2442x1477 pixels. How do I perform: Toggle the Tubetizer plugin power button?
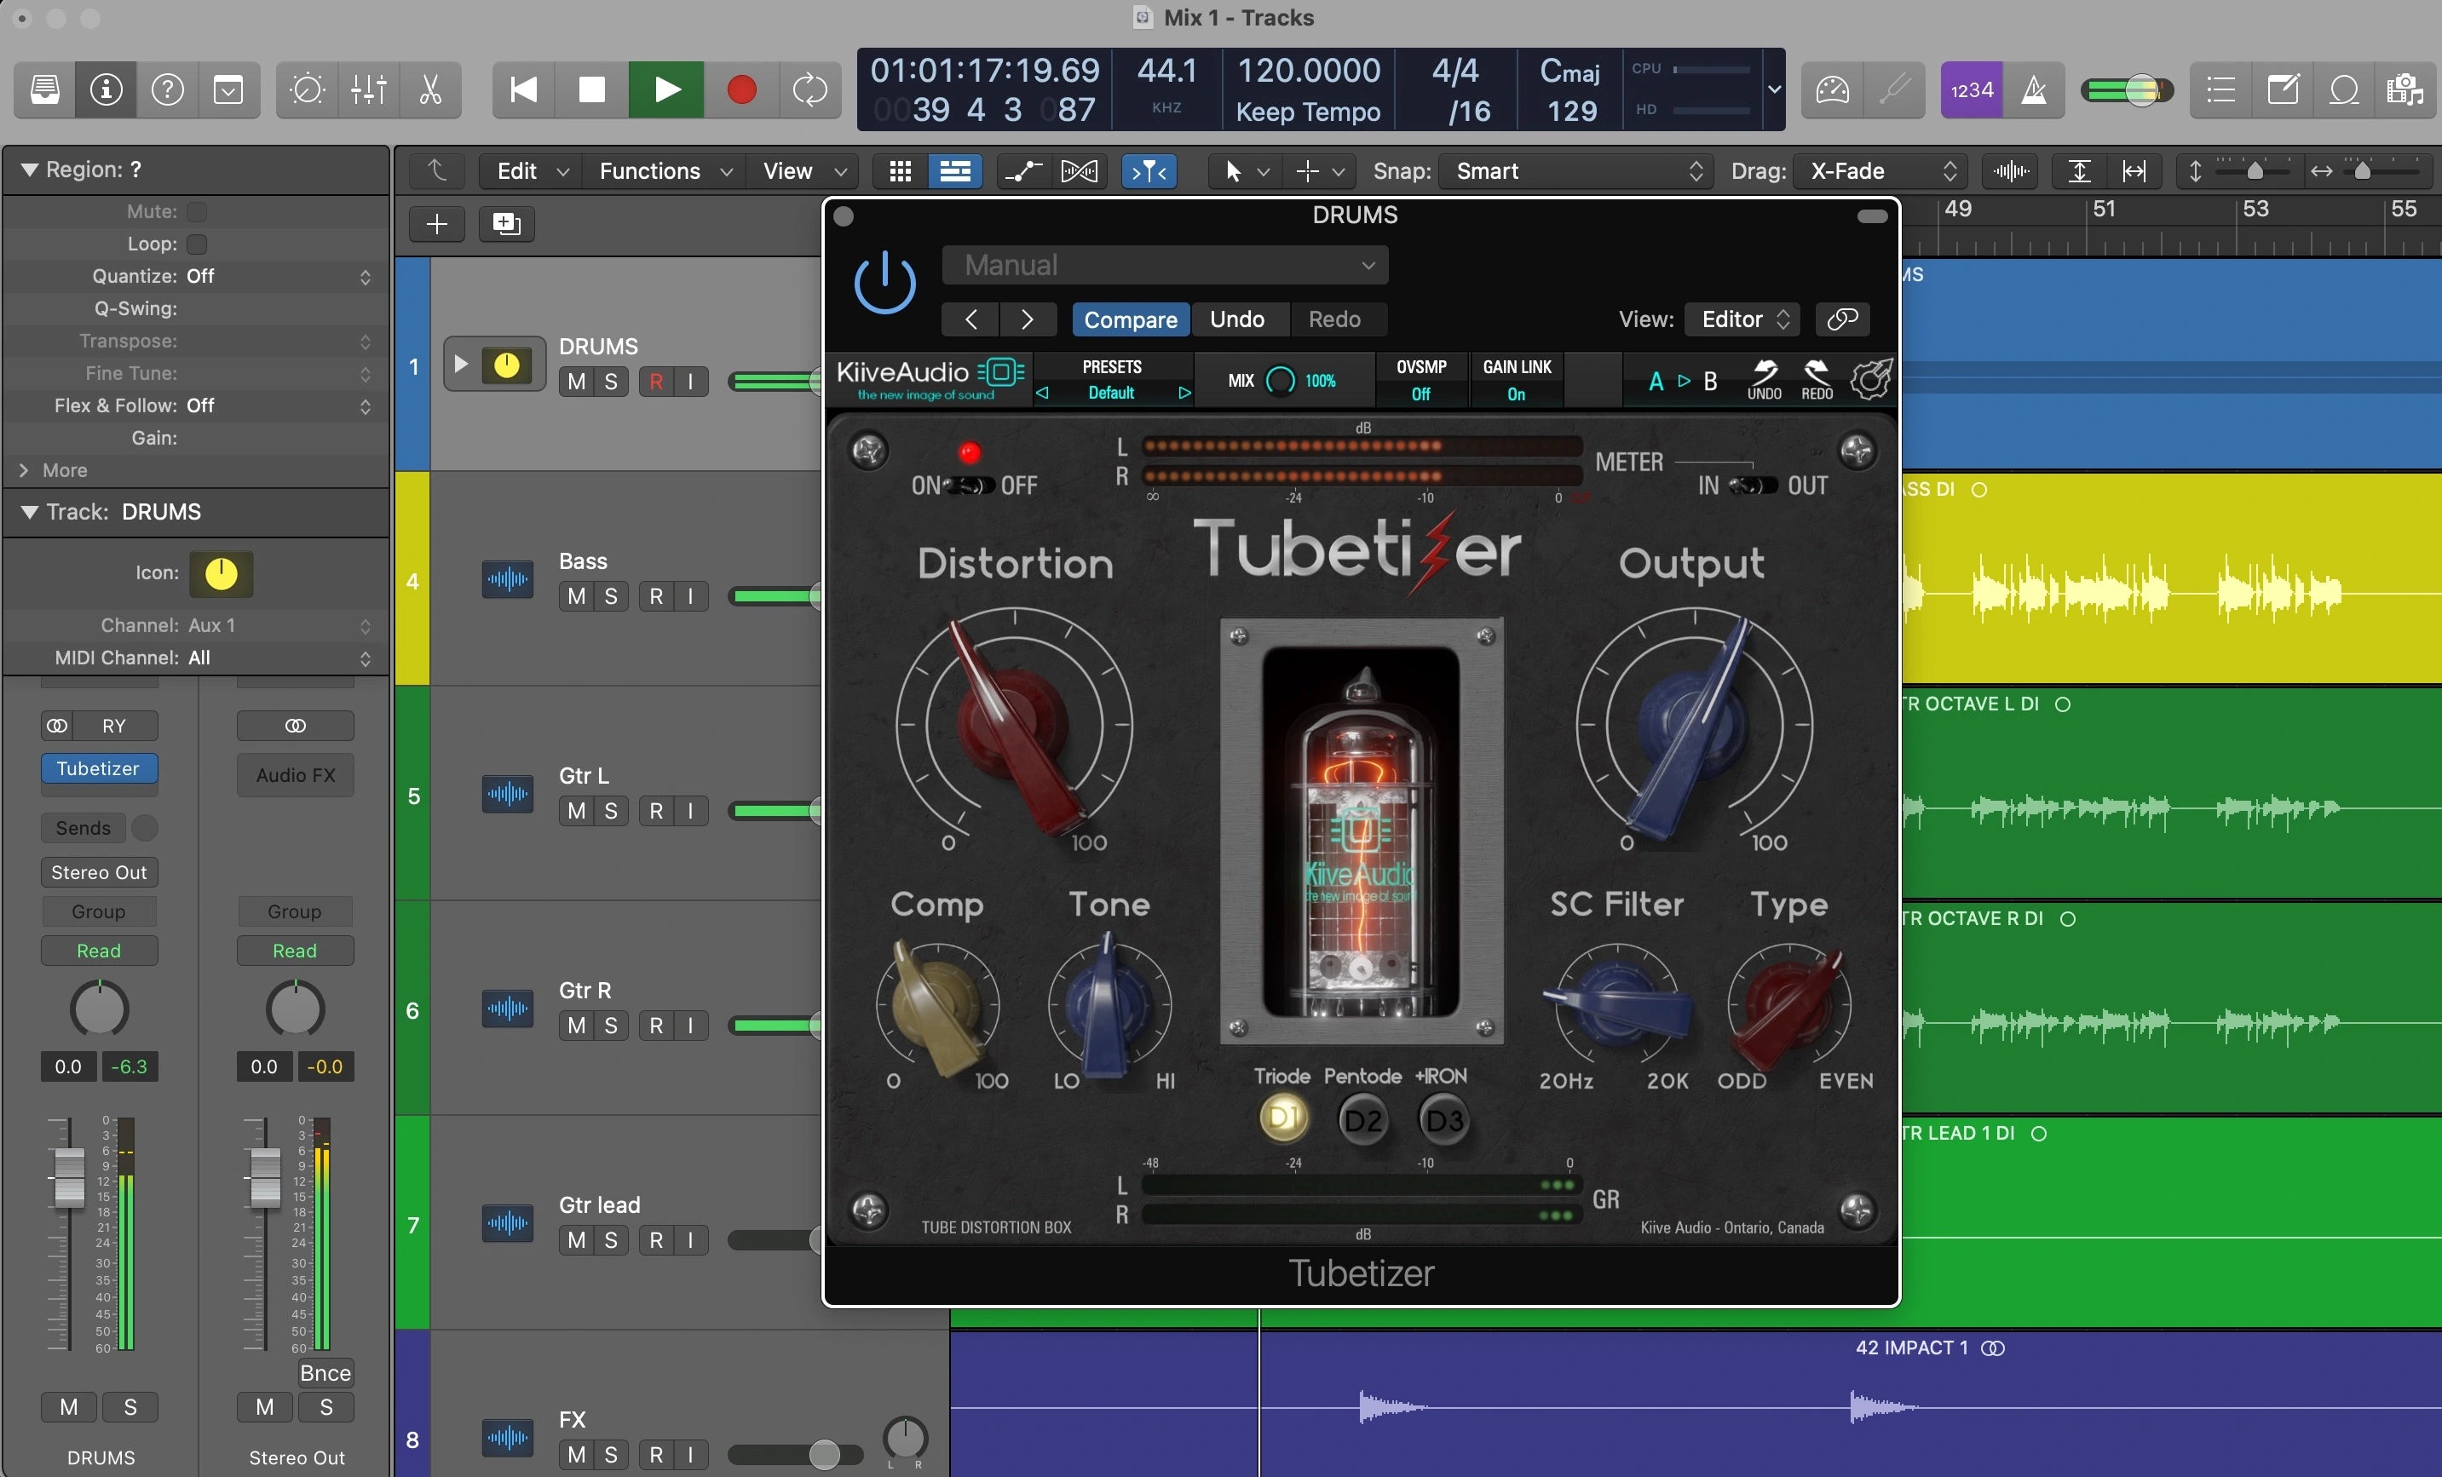[x=884, y=284]
